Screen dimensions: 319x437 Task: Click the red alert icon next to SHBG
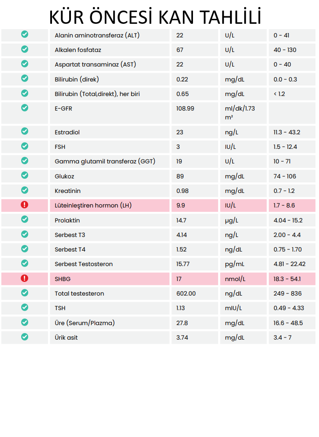[25, 278]
